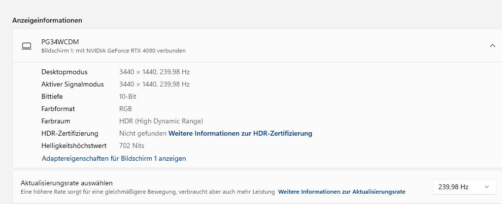Click the Farbraum label
Screen dimensions: 502x204
[x=56, y=121]
